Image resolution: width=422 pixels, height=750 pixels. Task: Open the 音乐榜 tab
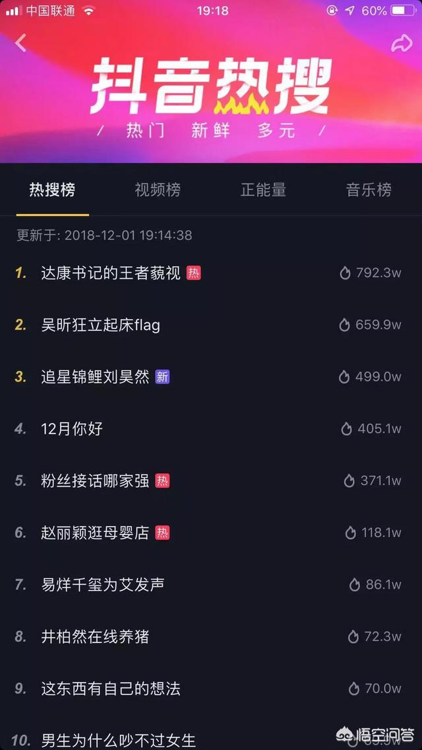[x=369, y=190]
